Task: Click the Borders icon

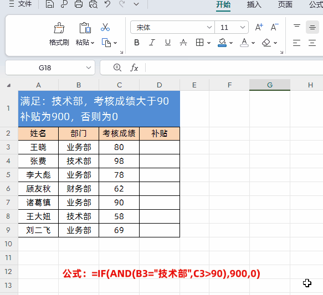Action: pos(199,43)
